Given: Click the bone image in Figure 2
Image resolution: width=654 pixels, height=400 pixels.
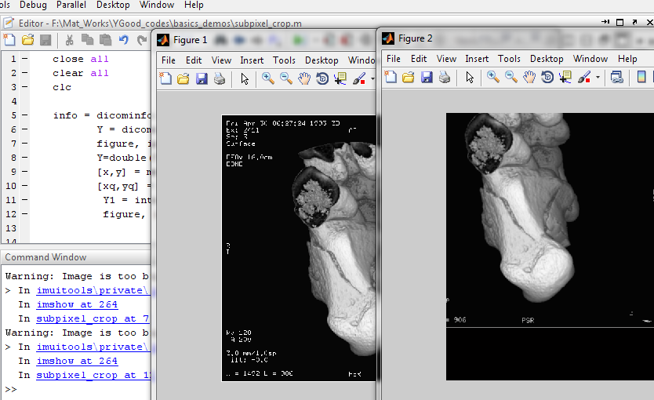Looking at the screenshot, I should pyautogui.click(x=550, y=246).
